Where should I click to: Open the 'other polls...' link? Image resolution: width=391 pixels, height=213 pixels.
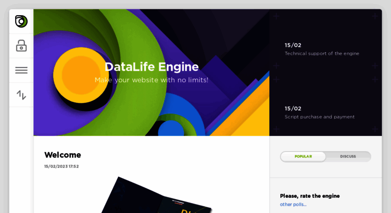[x=293, y=204]
